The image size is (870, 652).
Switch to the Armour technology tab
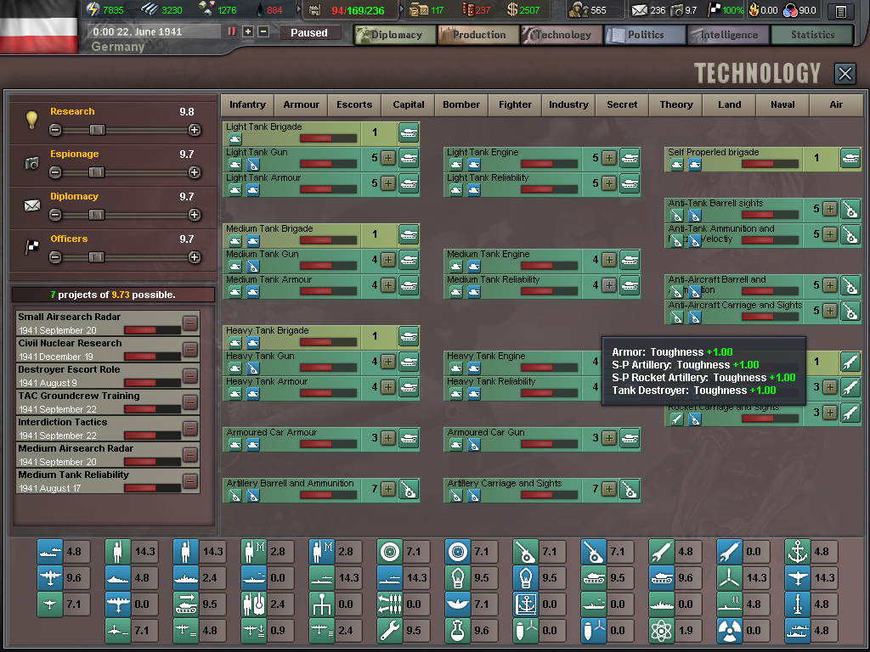click(x=301, y=104)
